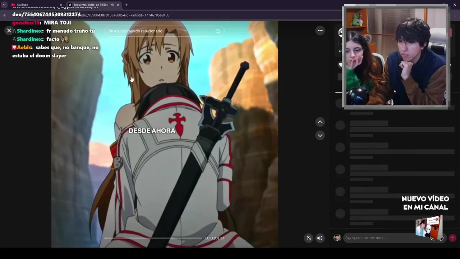
Task: Click the 'DESDE AHORA' caption text on the video
Action: 152,131
